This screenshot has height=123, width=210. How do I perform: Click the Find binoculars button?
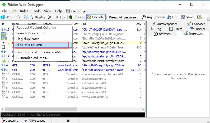(173, 17)
